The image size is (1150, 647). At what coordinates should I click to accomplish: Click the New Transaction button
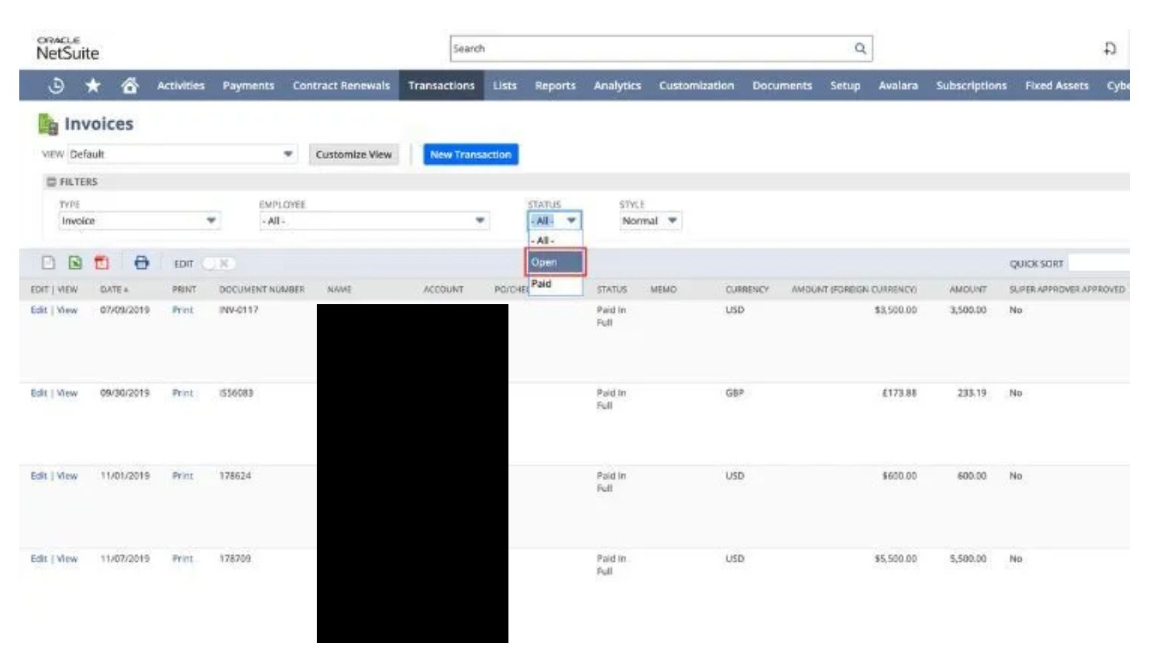(472, 154)
